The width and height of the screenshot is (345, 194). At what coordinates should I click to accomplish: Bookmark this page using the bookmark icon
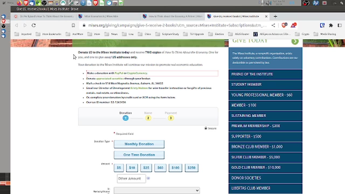tap(73, 25)
